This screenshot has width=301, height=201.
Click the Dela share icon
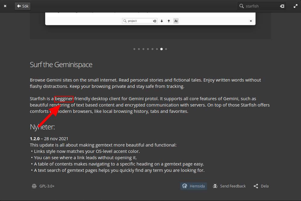pyautogui.click(x=255, y=186)
